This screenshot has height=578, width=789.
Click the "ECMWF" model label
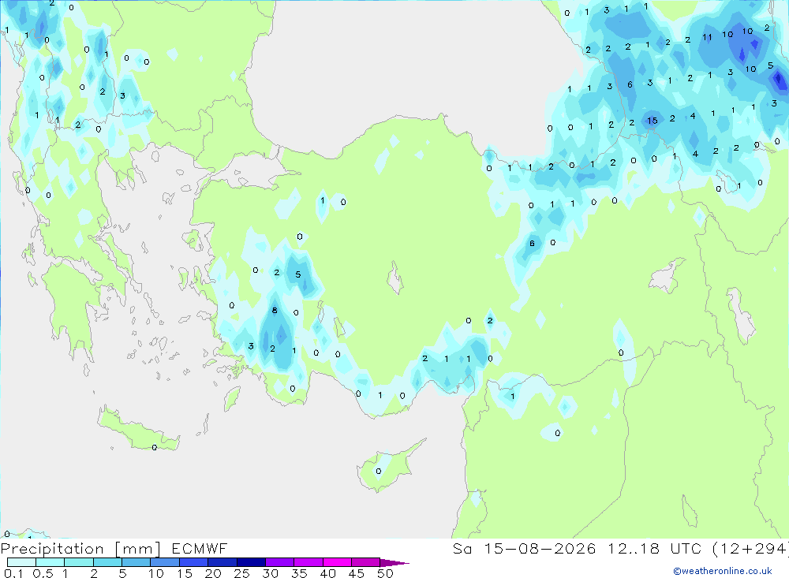coord(200,549)
